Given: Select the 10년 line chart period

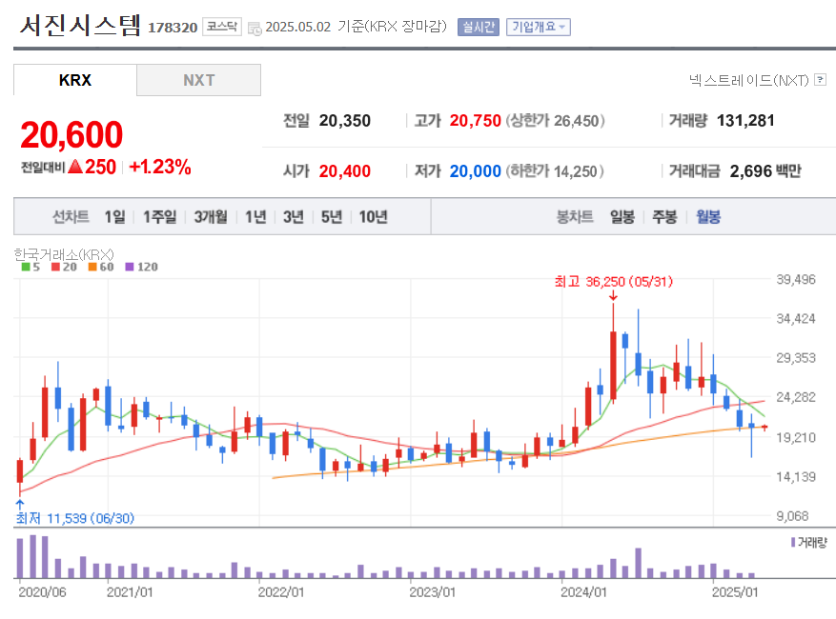Looking at the screenshot, I should coord(374,217).
